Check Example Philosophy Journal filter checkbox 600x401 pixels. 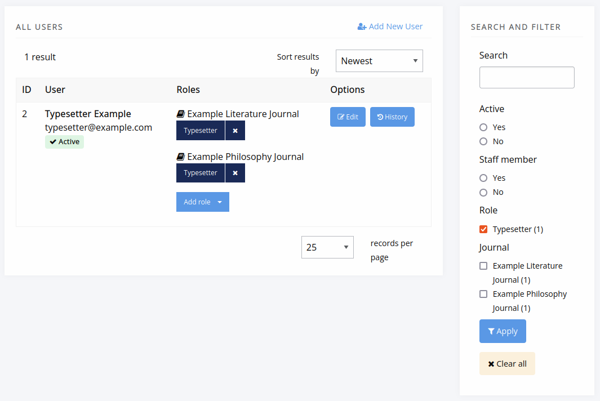(x=483, y=294)
